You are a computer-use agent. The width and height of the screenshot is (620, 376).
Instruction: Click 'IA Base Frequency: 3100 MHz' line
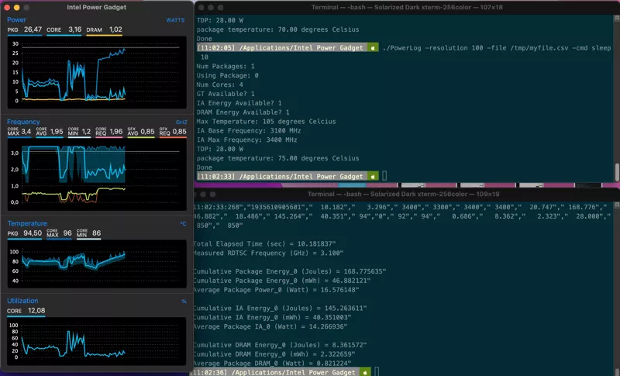[249, 130]
